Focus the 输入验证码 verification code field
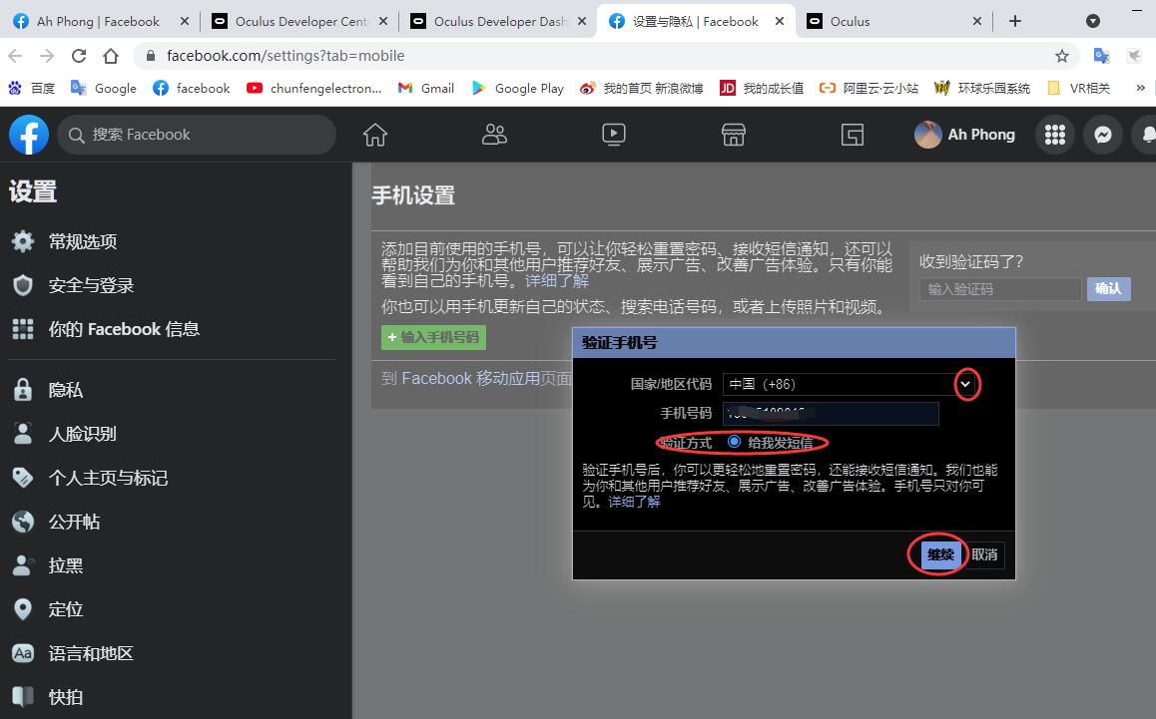The image size is (1156, 719). click(1000, 289)
